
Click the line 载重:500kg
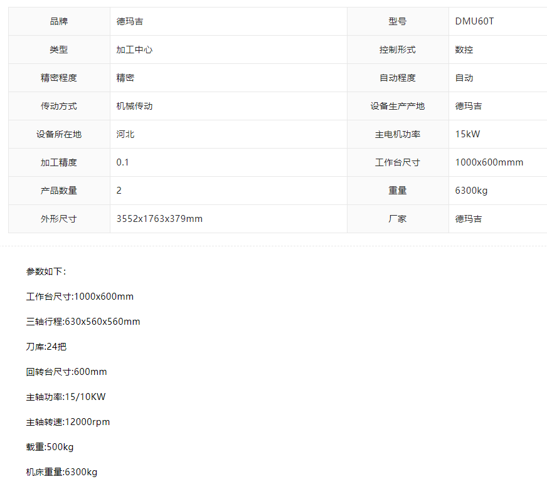pyautogui.click(x=50, y=447)
